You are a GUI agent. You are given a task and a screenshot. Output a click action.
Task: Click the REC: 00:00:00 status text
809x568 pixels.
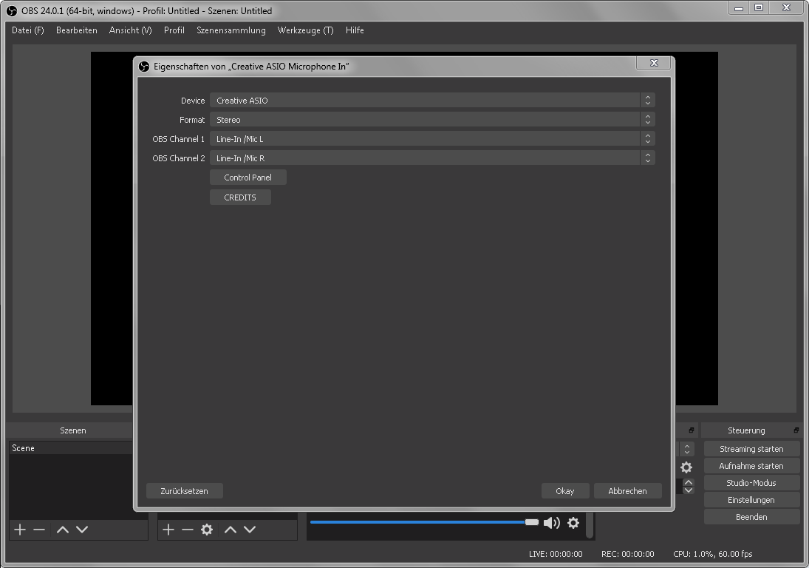coord(628,554)
